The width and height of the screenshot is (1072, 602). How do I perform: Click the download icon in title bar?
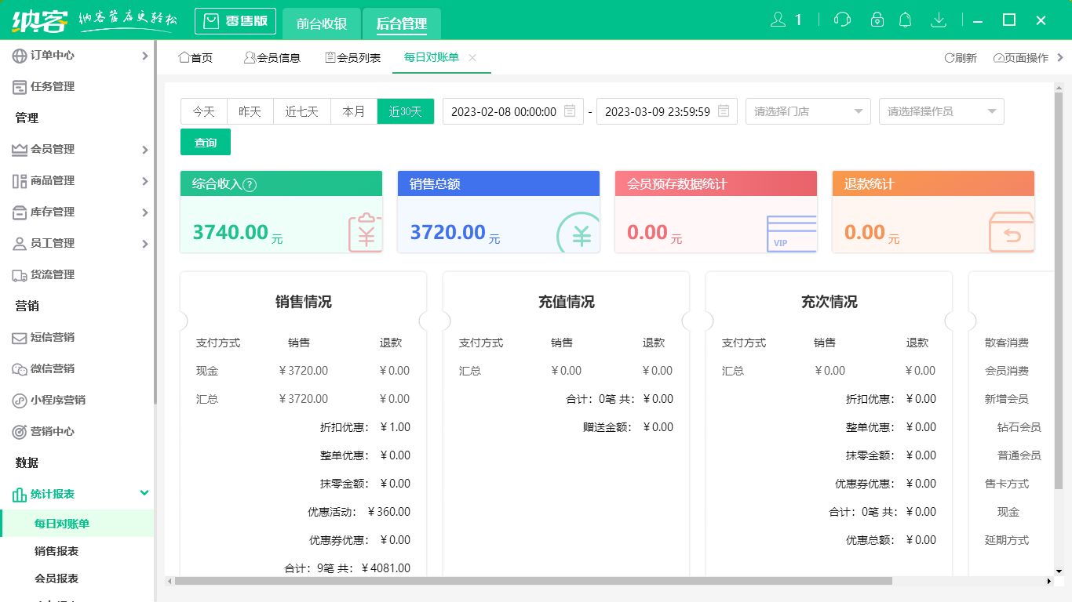[939, 18]
